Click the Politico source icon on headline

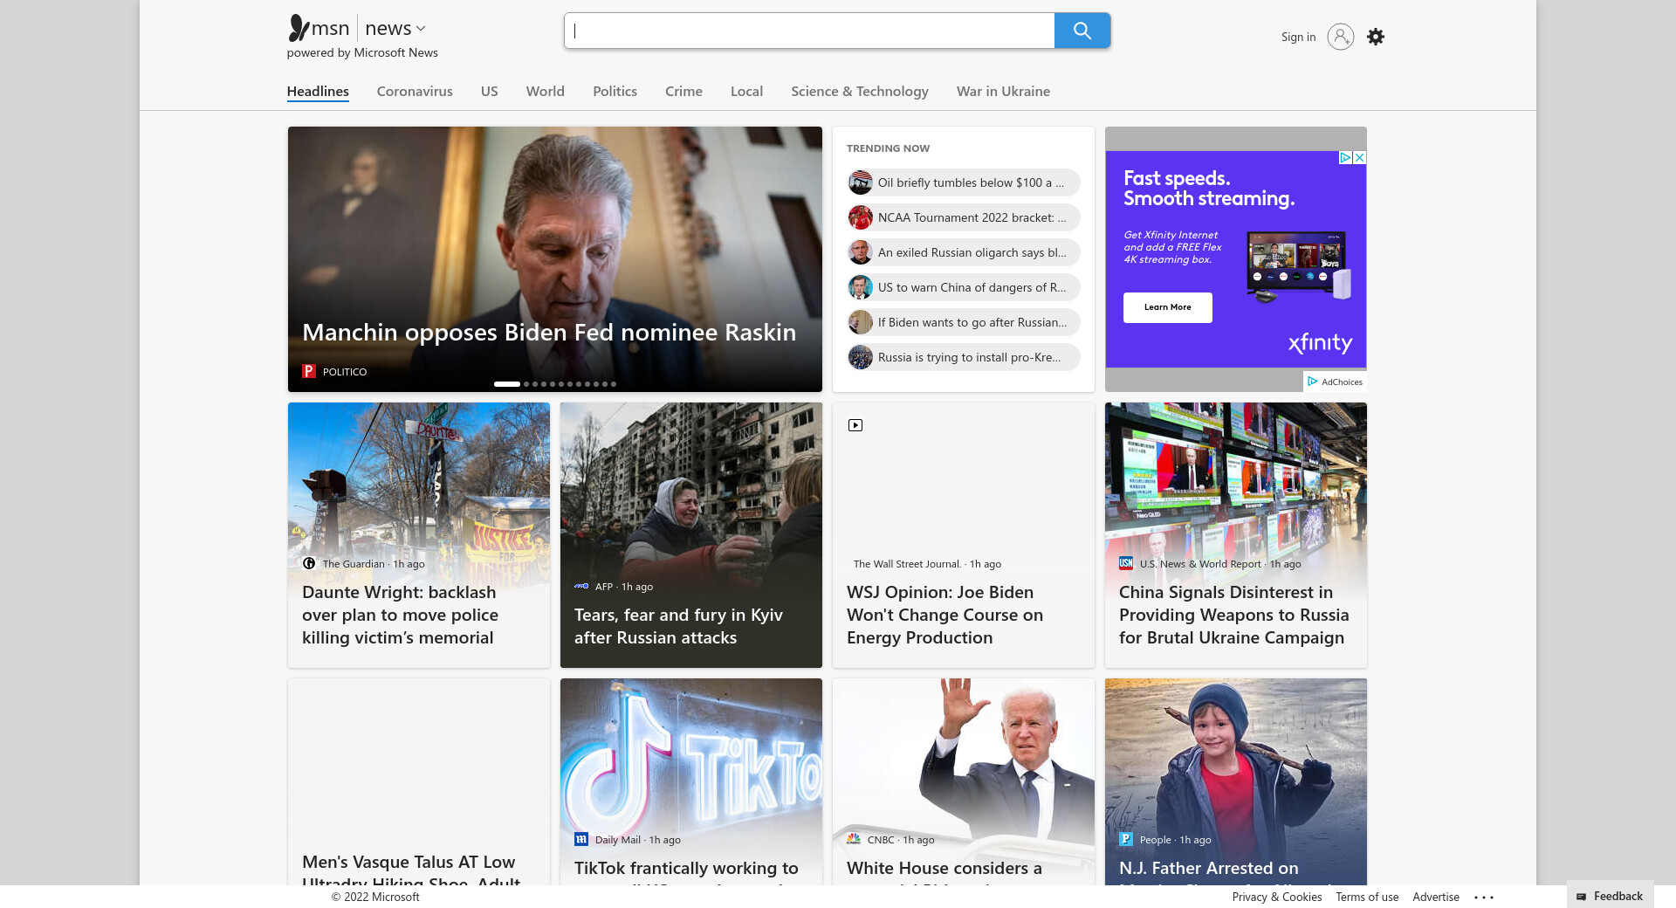coord(308,371)
